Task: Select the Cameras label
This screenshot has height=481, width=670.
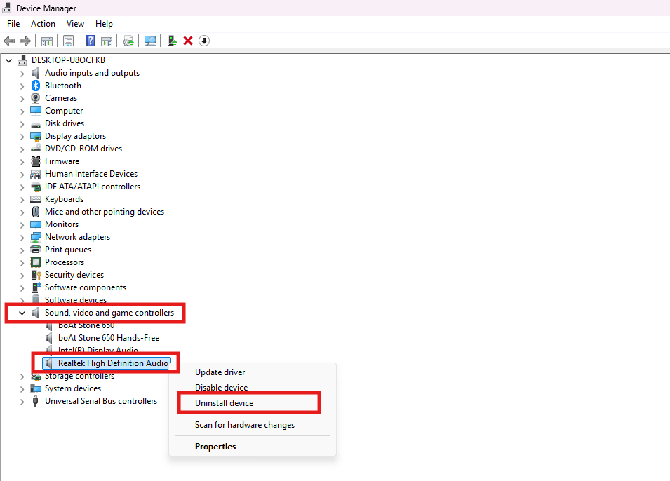Action: (x=61, y=98)
